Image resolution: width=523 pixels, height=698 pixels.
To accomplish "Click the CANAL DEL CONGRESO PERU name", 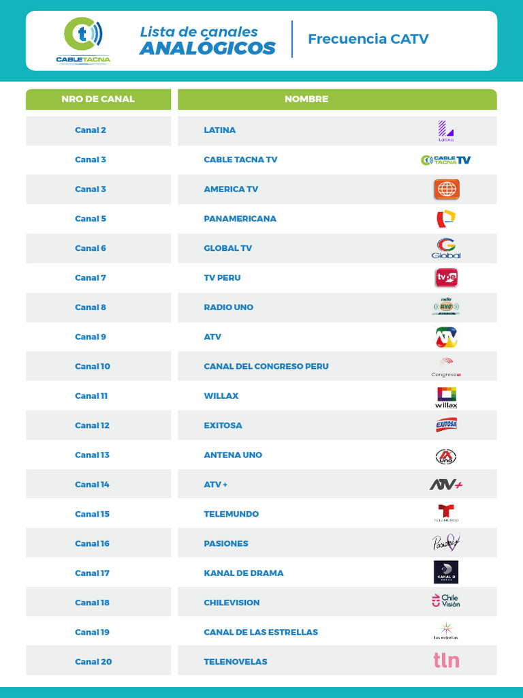I will (266, 366).
